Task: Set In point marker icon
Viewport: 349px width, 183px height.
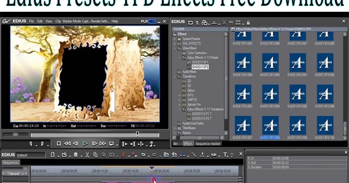Action: click(x=31, y=144)
